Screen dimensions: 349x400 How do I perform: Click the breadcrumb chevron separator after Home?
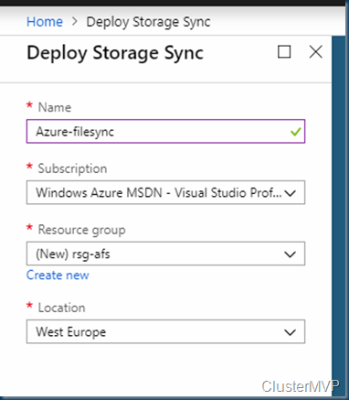click(75, 22)
